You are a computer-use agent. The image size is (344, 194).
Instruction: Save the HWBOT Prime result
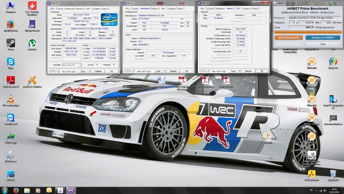[323, 44]
